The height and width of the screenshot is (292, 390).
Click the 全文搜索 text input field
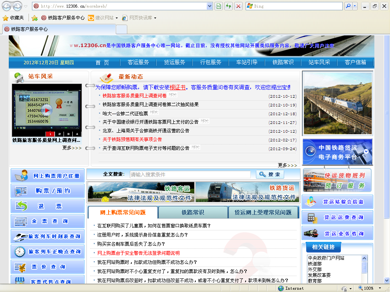(x=190, y=175)
